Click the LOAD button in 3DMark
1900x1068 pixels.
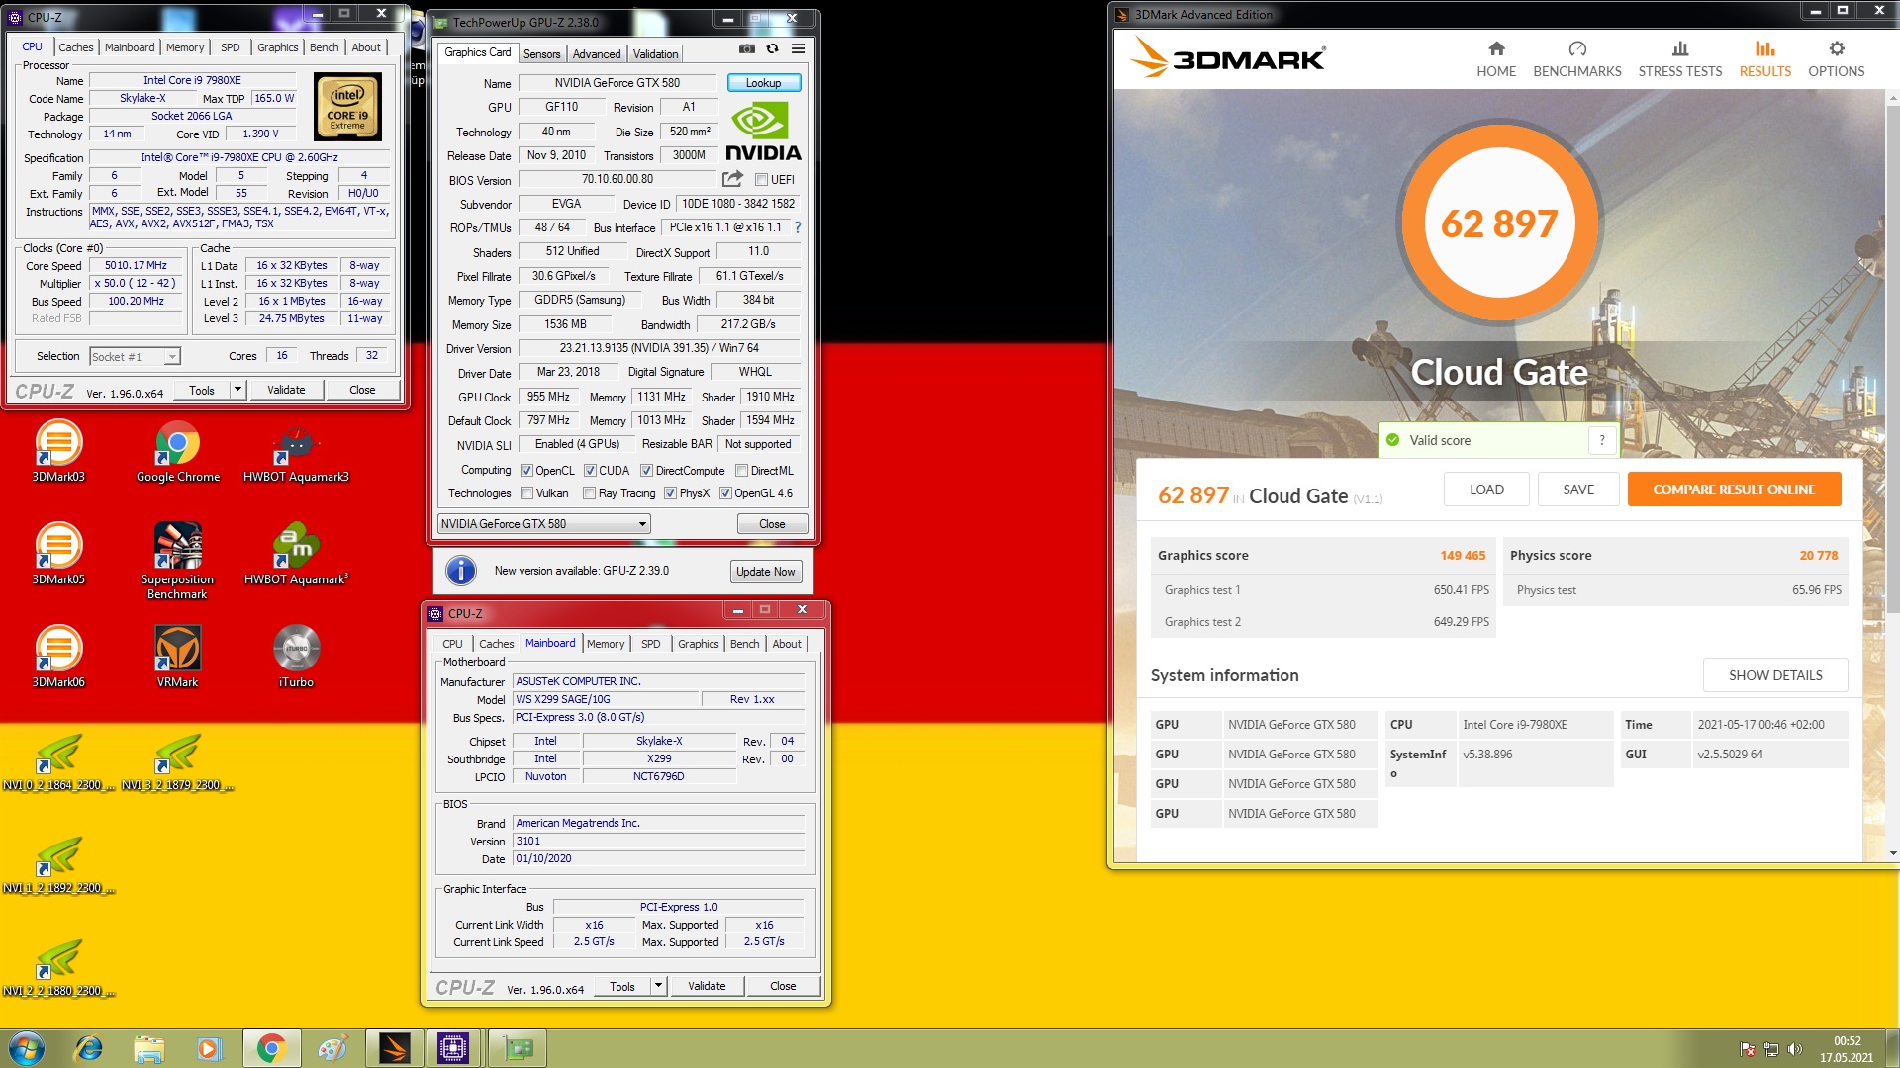(x=1486, y=489)
